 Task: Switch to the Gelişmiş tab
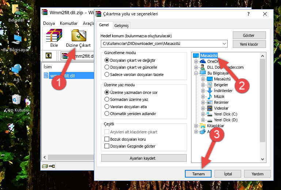[122, 26]
